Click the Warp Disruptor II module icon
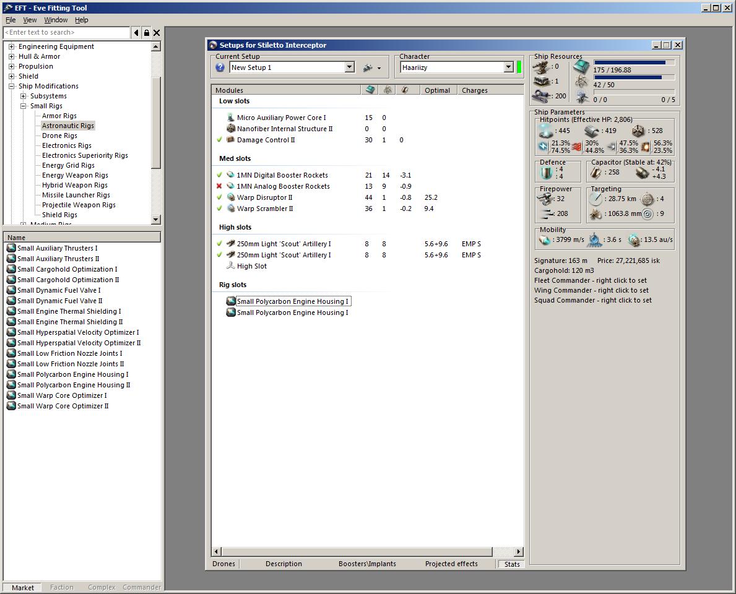The image size is (736, 594). [x=230, y=197]
